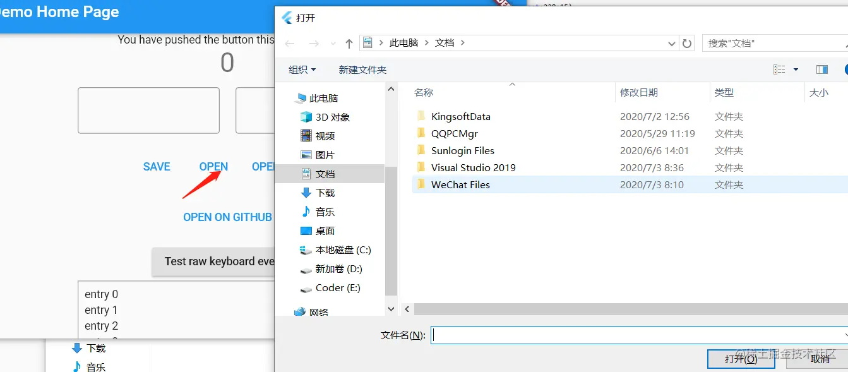Click the change view icon
The image size is (848, 372).
coord(780,69)
